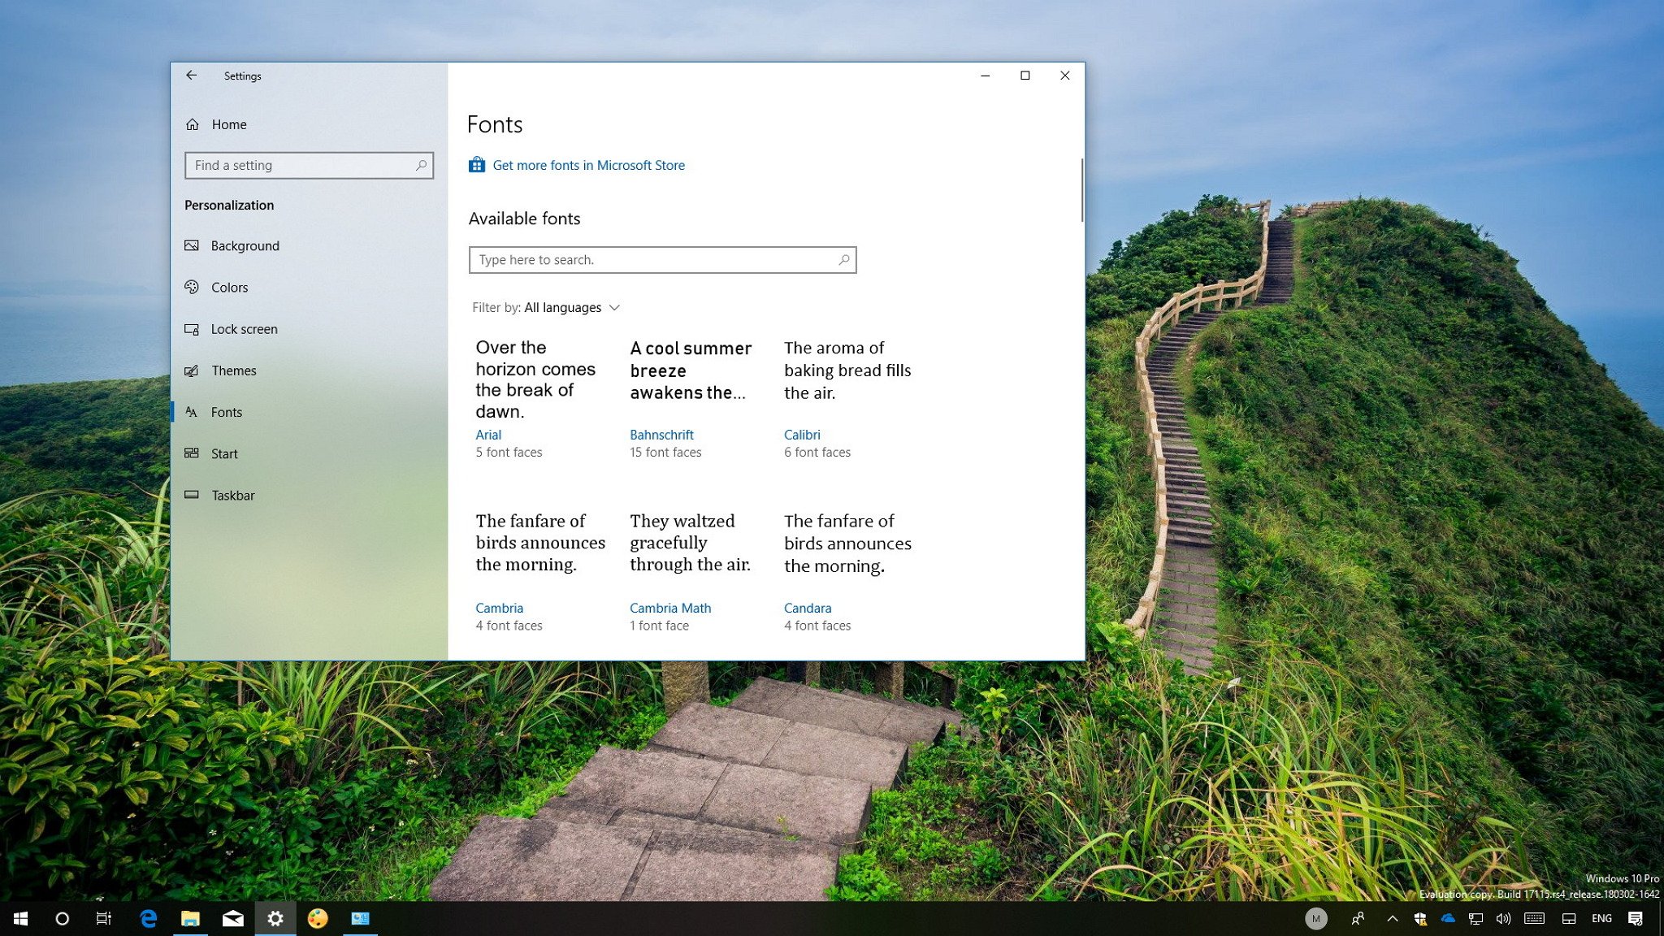
Task: Click the font search field
Action: (663, 259)
